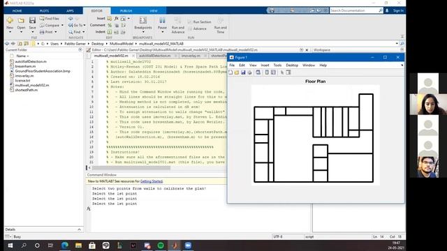Image resolution: width=447 pixels, height=251 pixels.
Task: Click the smart Indent icon
Action: pyautogui.click(x=110, y=32)
